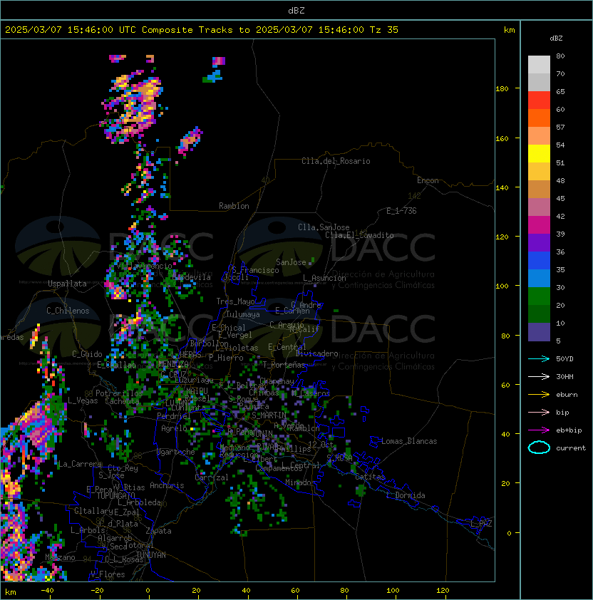Click the E_1-736 map label

point(401,211)
